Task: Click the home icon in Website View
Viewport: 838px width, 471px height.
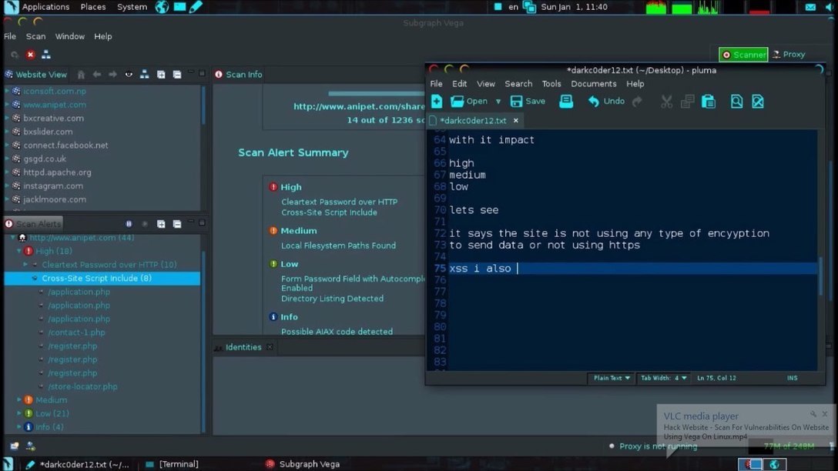Action: pyautogui.click(x=81, y=74)
